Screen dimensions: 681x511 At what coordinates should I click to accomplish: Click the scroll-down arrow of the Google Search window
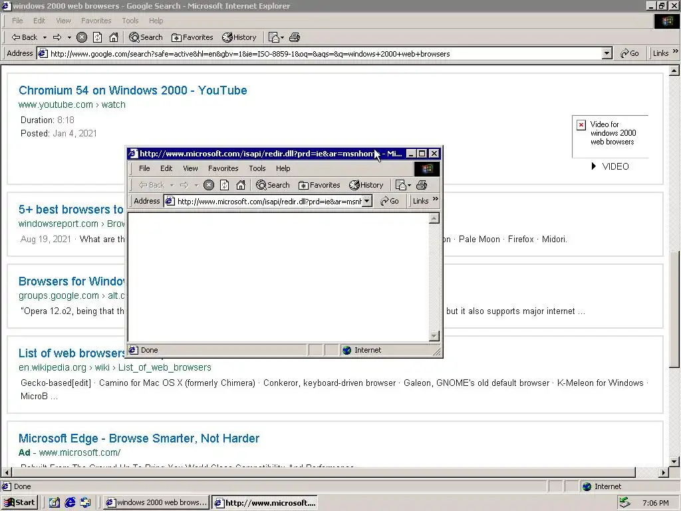pyautogui.click(x=674, y=462)
